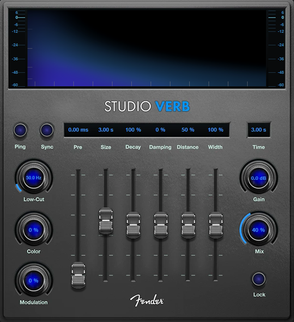The height and width of the screenshot is (322, 294).
Task: Click the Low-Cut knob
Action: 33,178
